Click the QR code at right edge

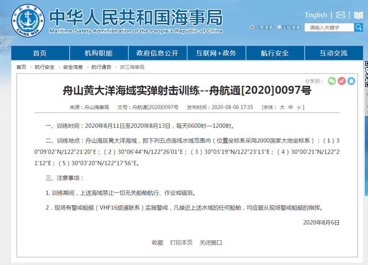coord(366,74)
